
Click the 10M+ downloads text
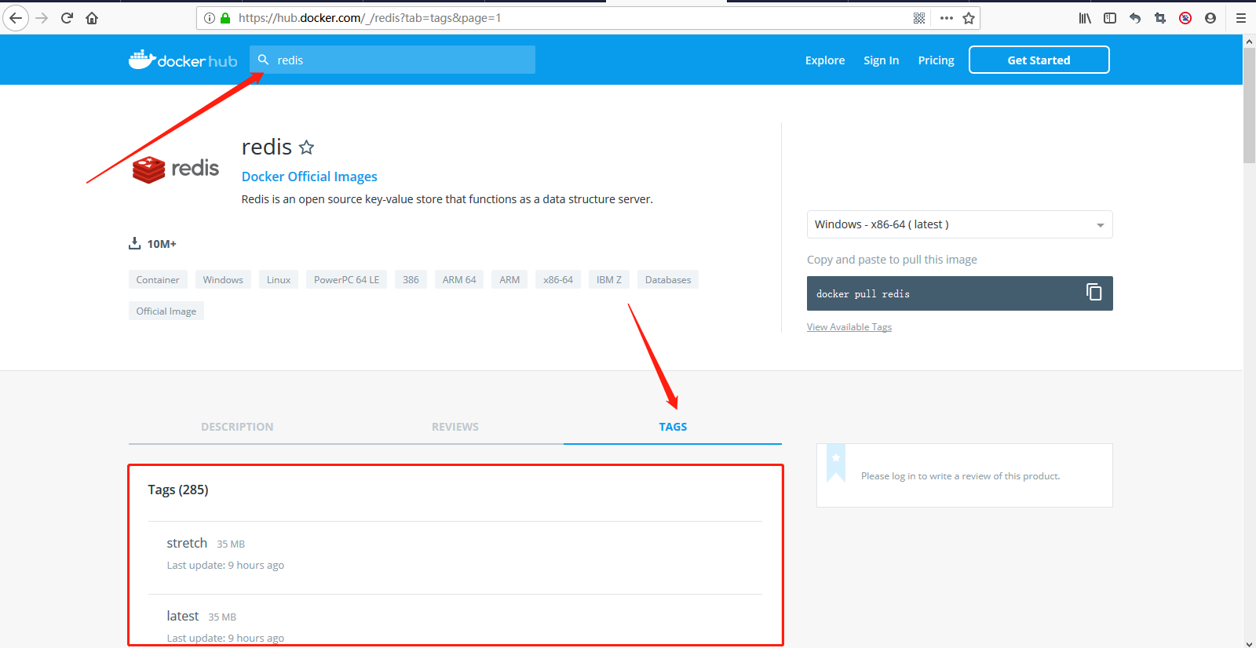tap(162, 244)
